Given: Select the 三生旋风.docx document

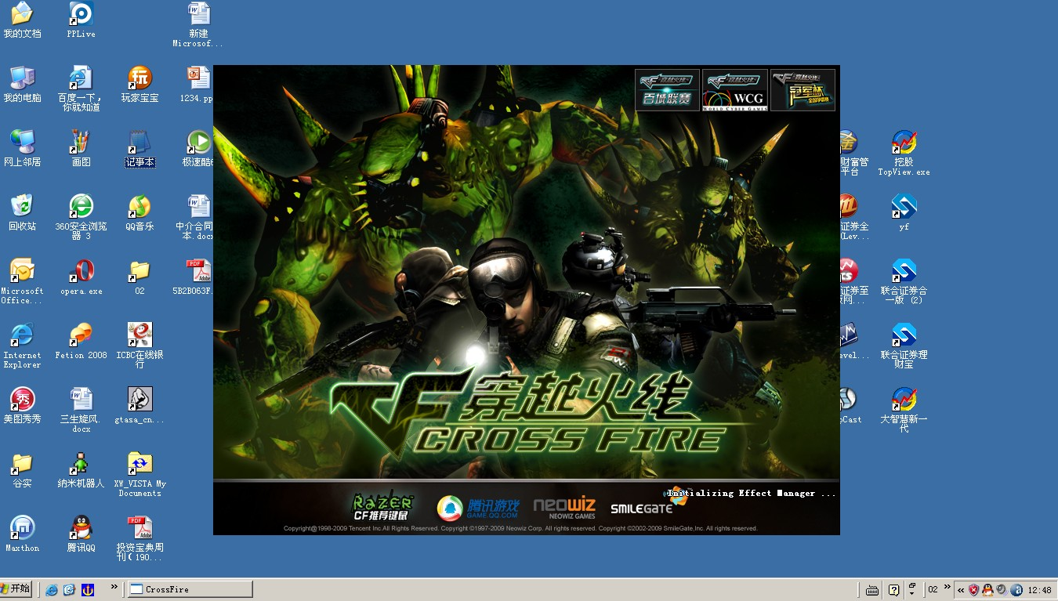Looking at the screenshot, I should (81, 410).
